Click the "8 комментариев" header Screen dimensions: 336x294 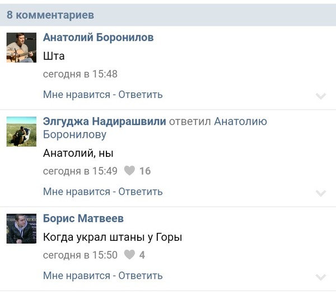pos(50,15)
